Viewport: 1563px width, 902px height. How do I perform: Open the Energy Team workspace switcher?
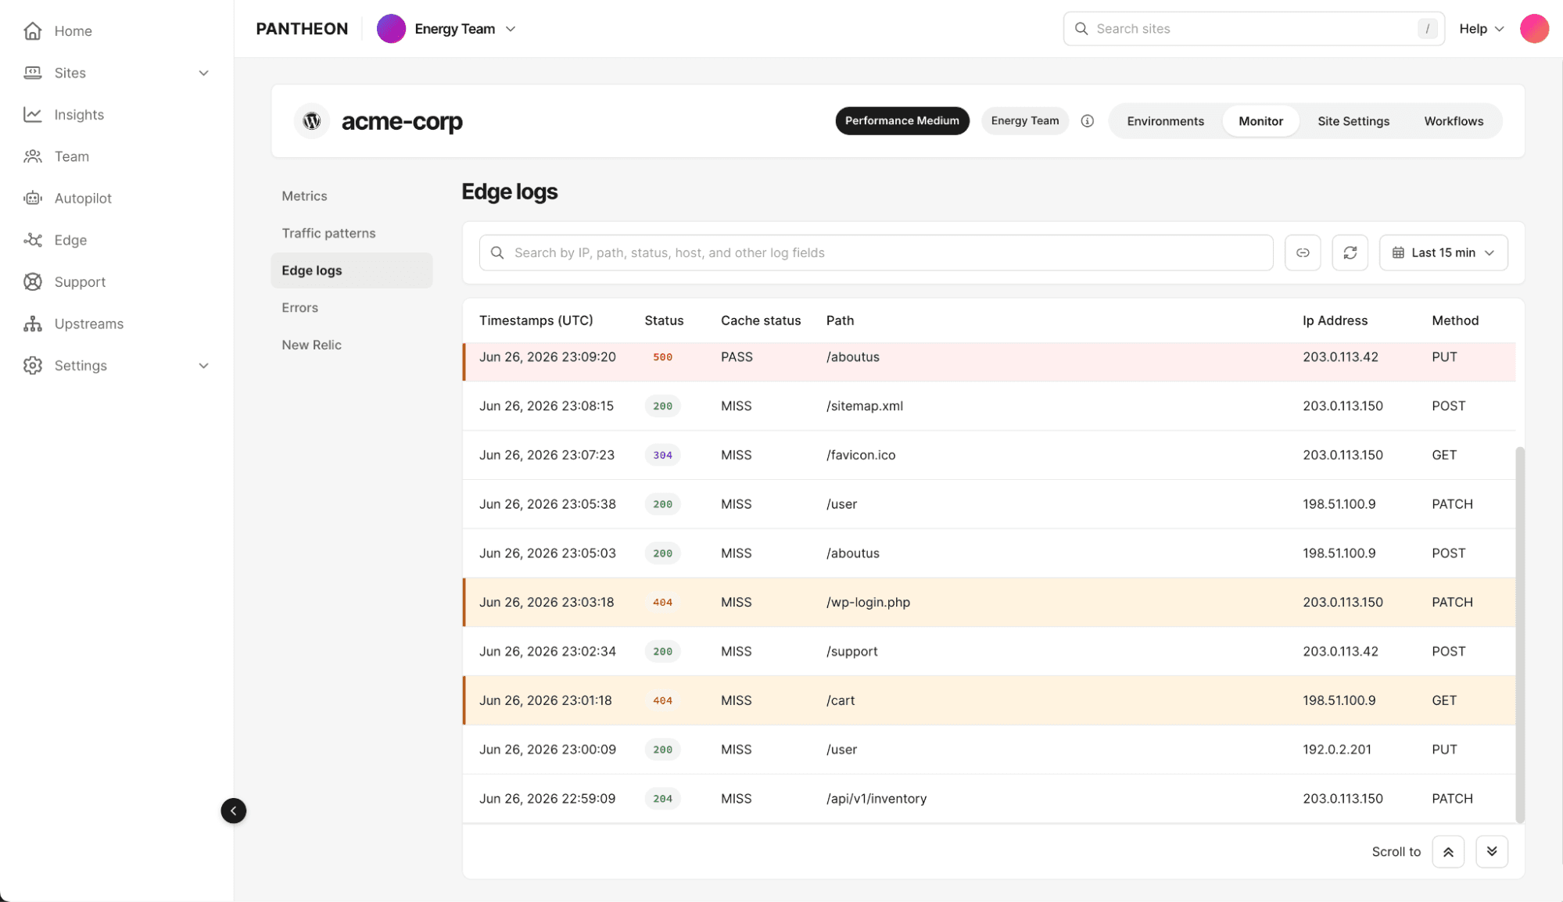tap(446, 29)
